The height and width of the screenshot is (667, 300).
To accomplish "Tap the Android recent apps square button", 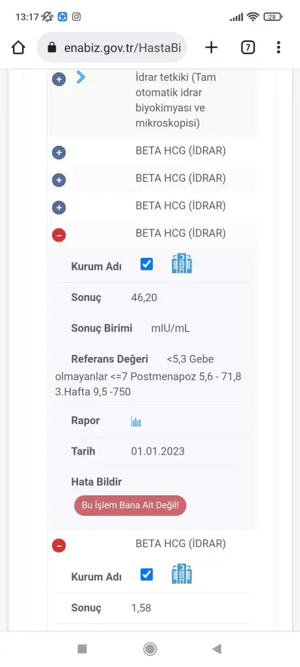I will point(83,649).
